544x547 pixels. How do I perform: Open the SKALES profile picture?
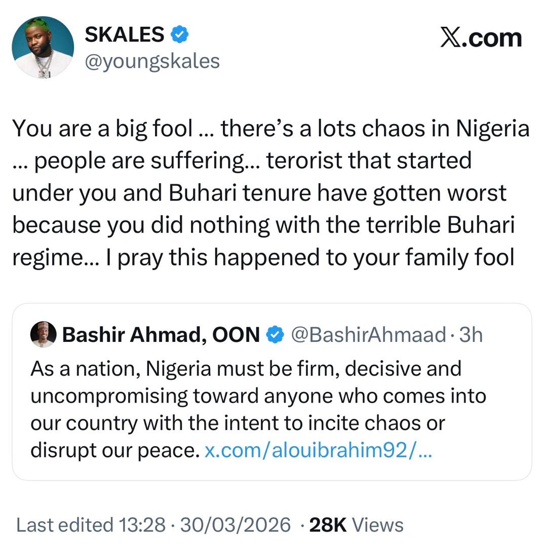[43, 47]
